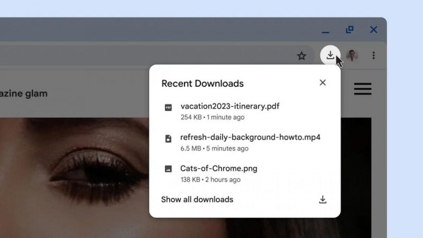
Task: Click download icon next to Show all downloads
Action: [323, 199]
